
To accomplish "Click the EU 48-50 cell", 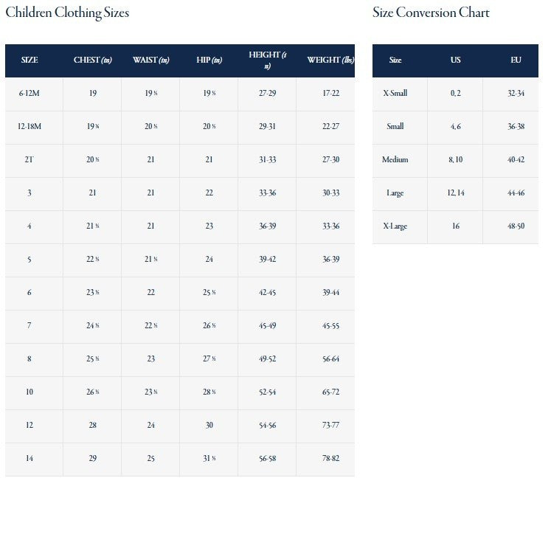I will pyautogui.click(x=516, y=226).
